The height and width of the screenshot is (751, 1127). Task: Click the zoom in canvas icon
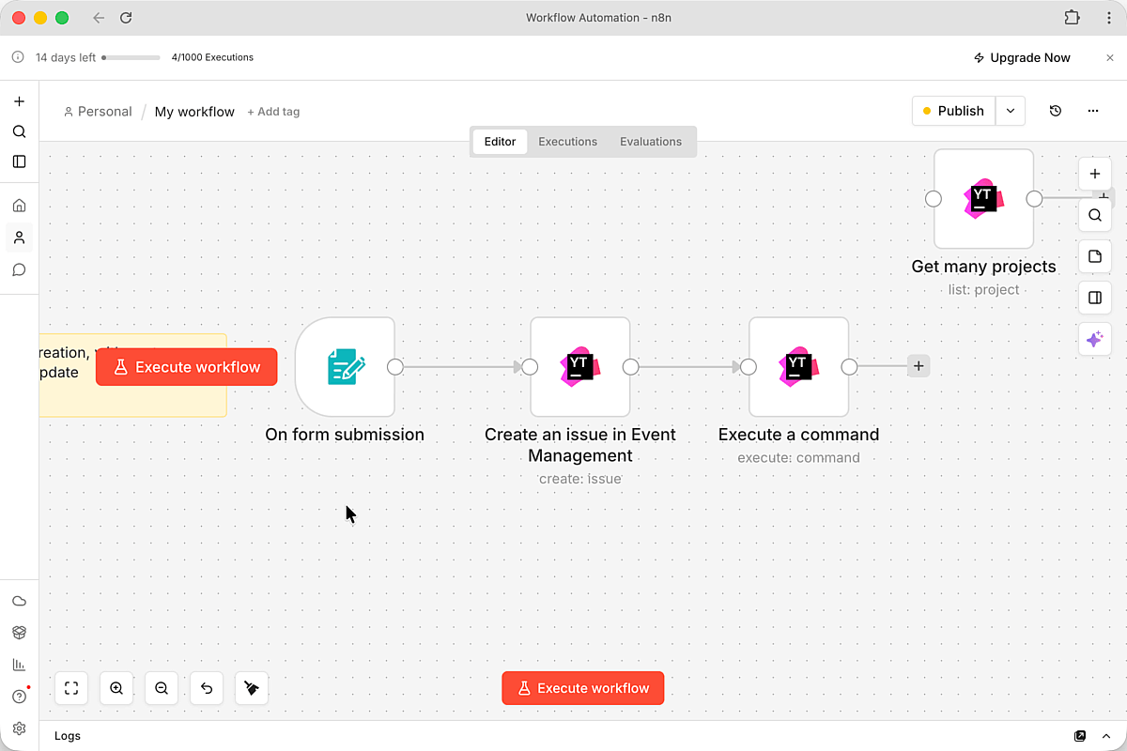tap(116, 688)
